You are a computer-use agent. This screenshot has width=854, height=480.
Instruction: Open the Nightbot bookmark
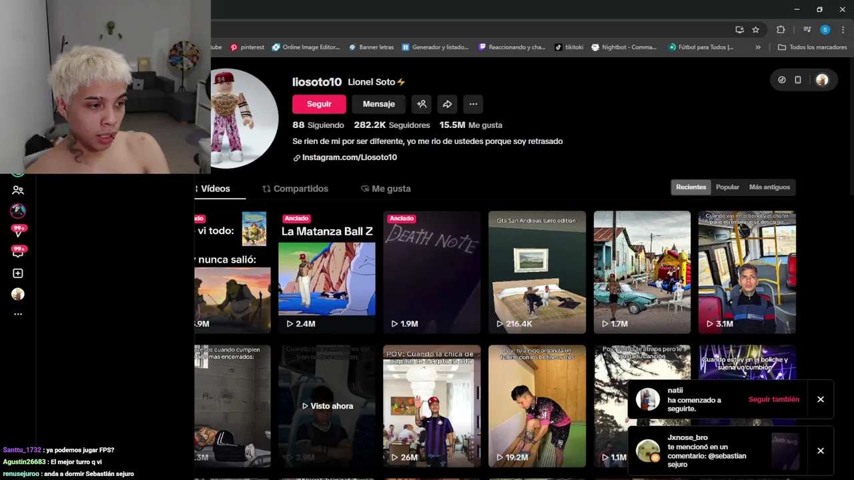pos(624,47)
